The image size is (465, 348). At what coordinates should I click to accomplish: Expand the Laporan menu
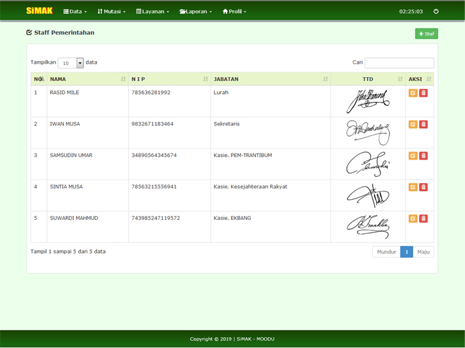[196, 11]
